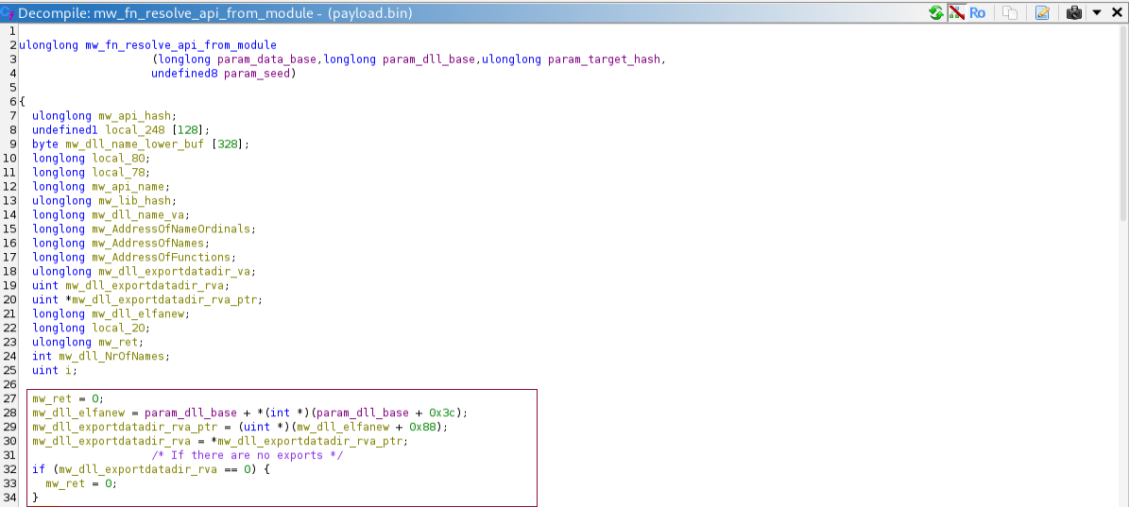
Task: Select parameter param_data_base in signature
Action: pyautogui.click(x=267, y=59)
